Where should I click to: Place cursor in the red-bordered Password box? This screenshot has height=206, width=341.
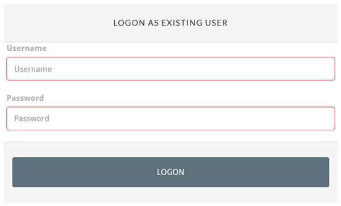tap(170, 118)
